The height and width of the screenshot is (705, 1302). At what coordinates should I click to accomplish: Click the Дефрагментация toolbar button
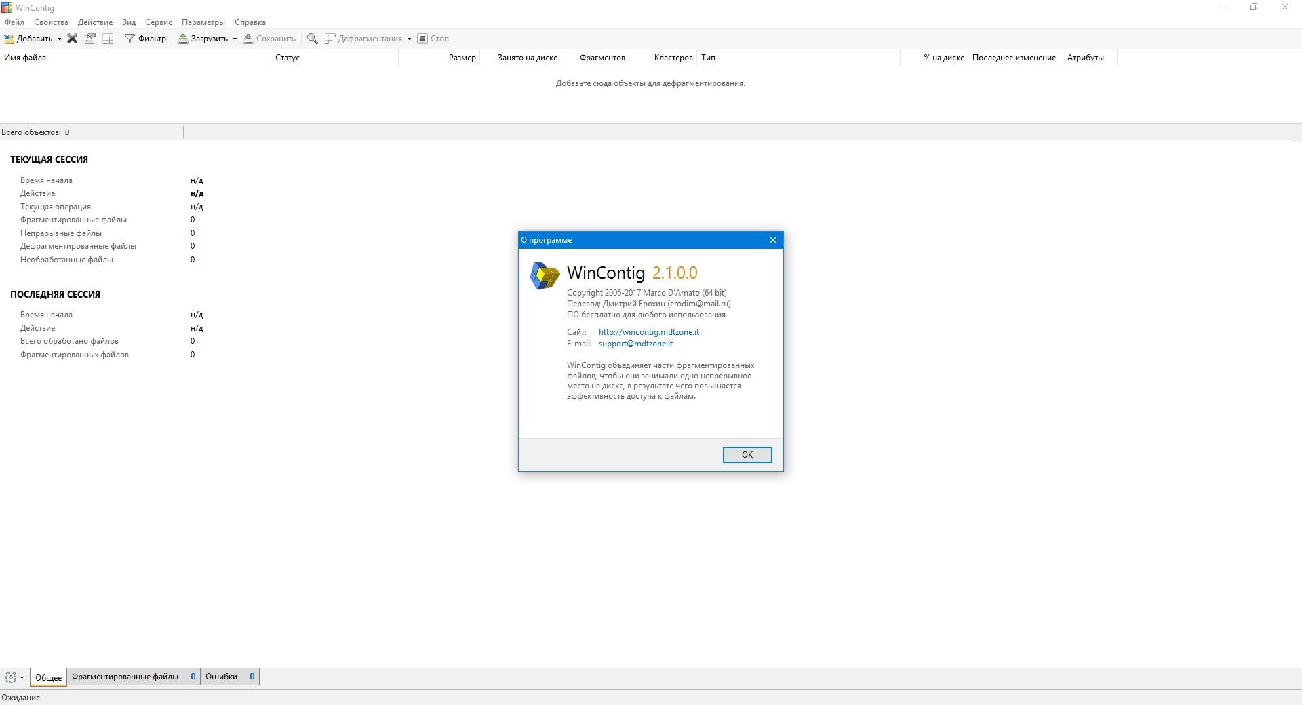(363, 39)
